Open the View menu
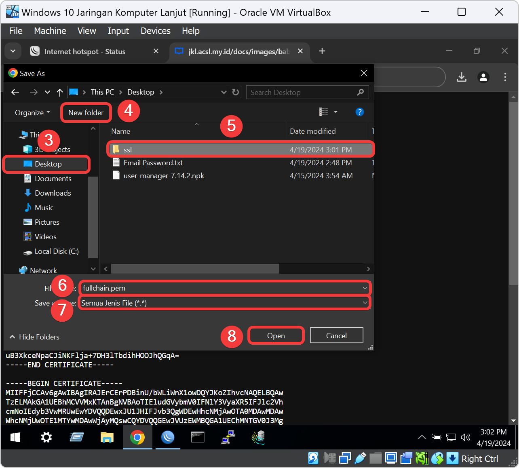 (x=87, y=31)
